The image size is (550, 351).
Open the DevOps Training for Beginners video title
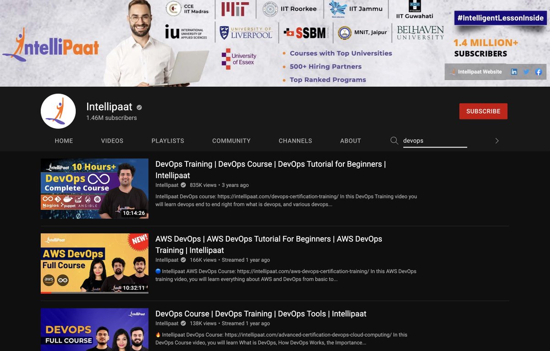pyautogui.click(x=270, y=170)
